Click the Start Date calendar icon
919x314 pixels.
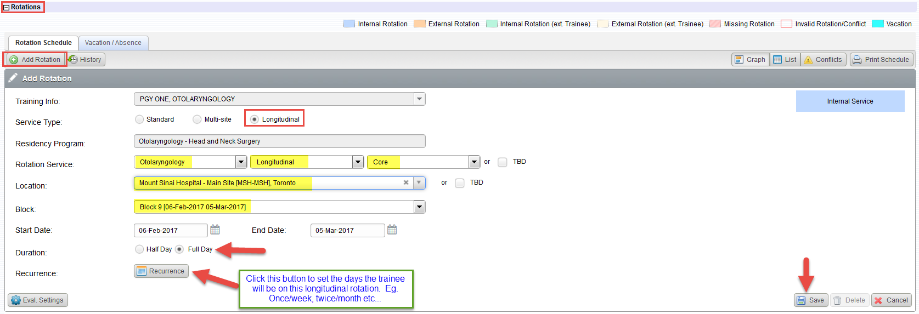click(x=215, y=230)
